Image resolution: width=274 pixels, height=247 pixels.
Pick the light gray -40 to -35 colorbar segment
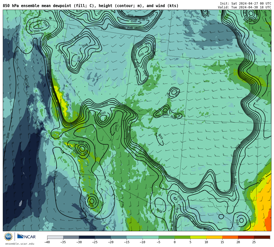click(55, 237)
